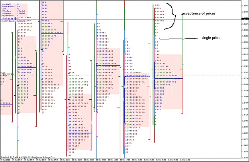
Task: Click the 19 Oct 21:03 time label
Action: tap(65, 160)
